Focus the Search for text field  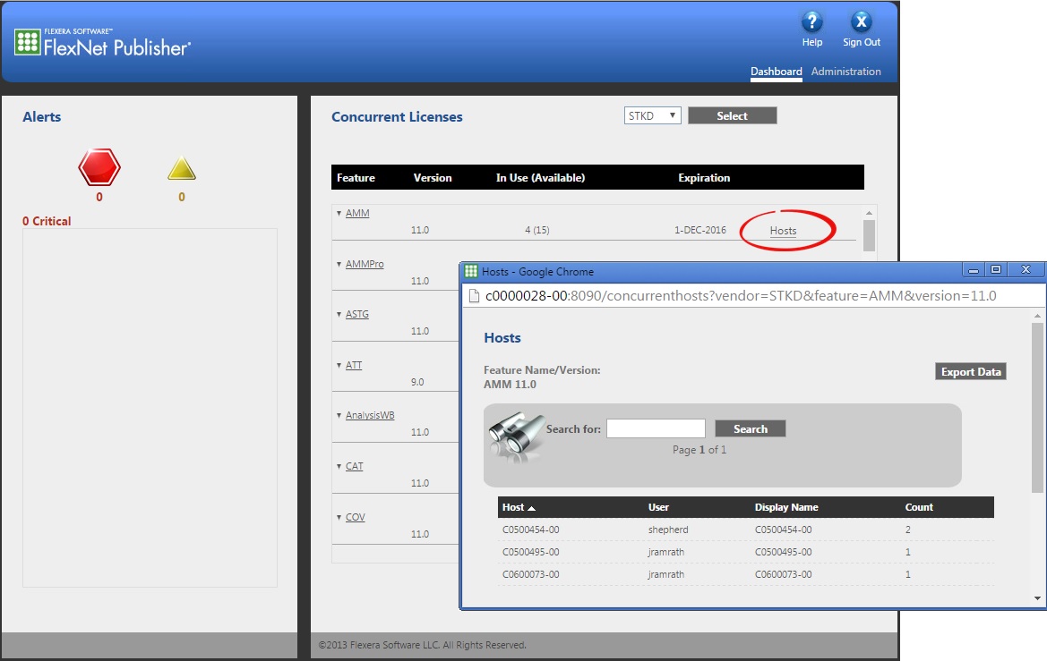656,428
